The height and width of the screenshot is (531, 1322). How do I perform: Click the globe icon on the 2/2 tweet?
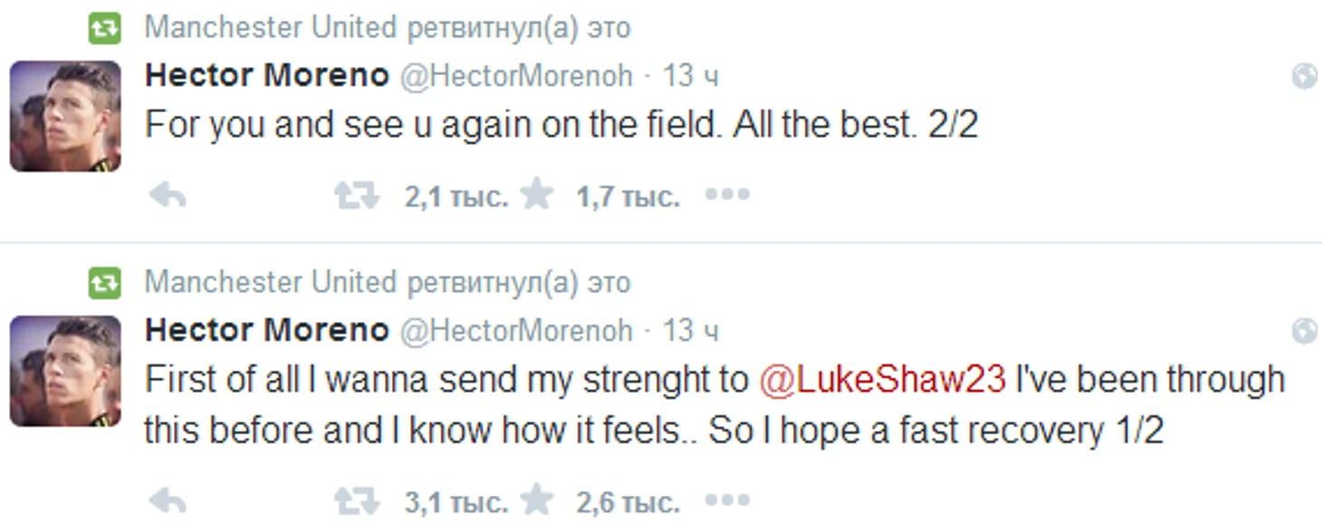point(1304,77)
